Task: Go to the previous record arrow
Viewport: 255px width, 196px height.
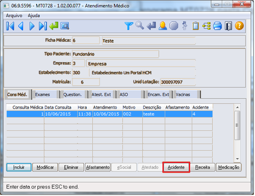Action: coord(21,26)
